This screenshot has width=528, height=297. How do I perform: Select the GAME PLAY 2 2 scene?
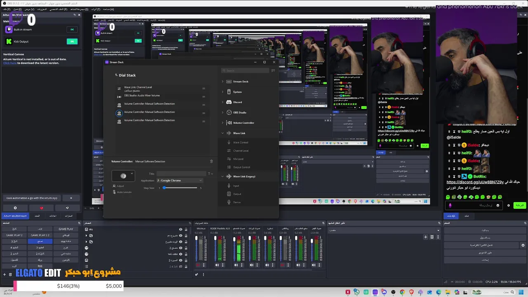coord(40,235)
